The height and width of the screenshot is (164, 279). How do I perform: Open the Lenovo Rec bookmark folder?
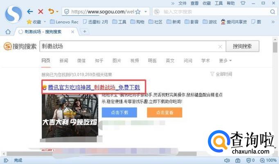(64, 22)
